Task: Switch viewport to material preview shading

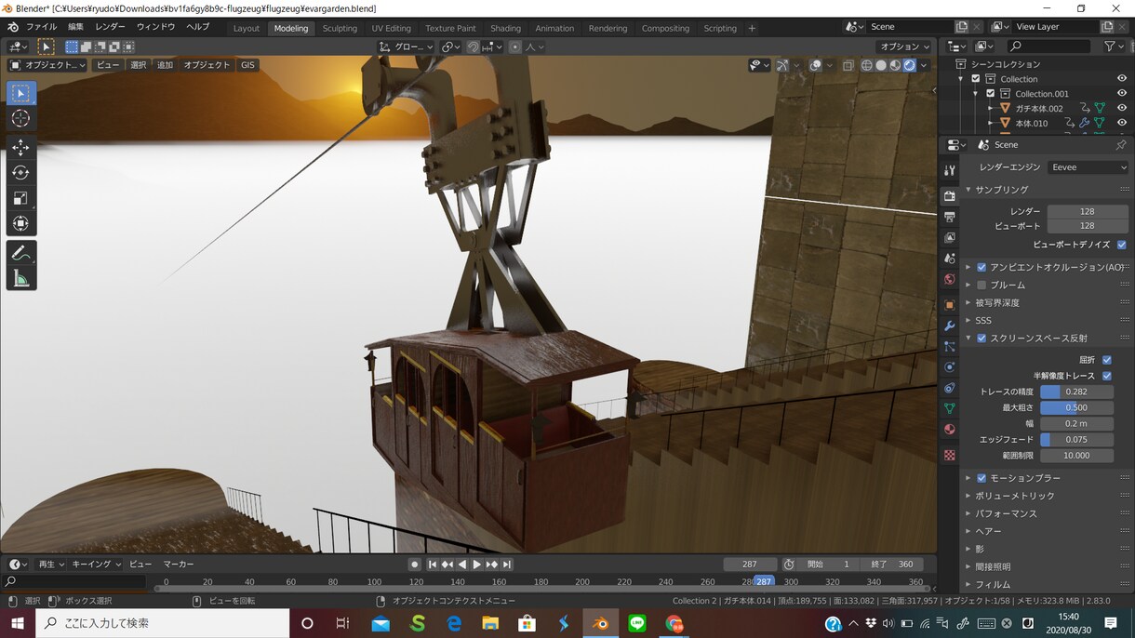Action: click(x=895, y=65)
